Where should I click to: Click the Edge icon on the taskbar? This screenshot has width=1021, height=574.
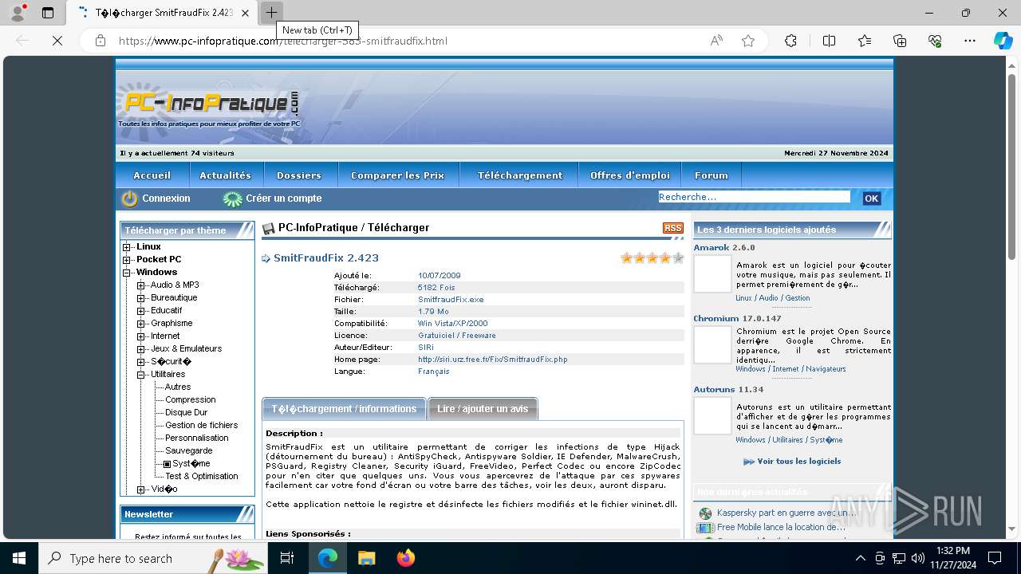tap(328, 558)
